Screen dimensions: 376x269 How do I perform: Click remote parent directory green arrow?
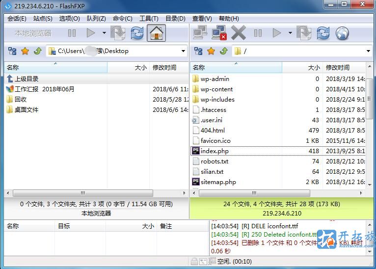(224, 51)
